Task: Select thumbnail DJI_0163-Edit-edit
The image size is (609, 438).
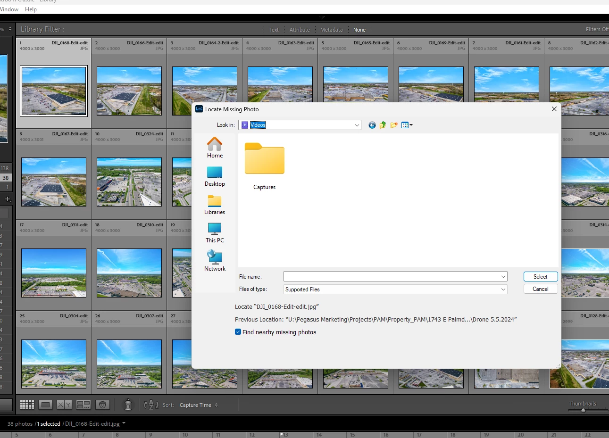Action: pos(280,85)
